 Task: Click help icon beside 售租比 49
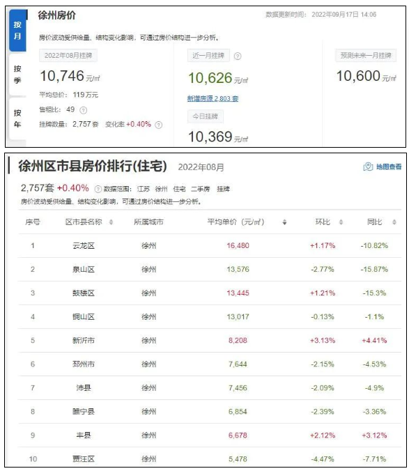click(83, 110)
